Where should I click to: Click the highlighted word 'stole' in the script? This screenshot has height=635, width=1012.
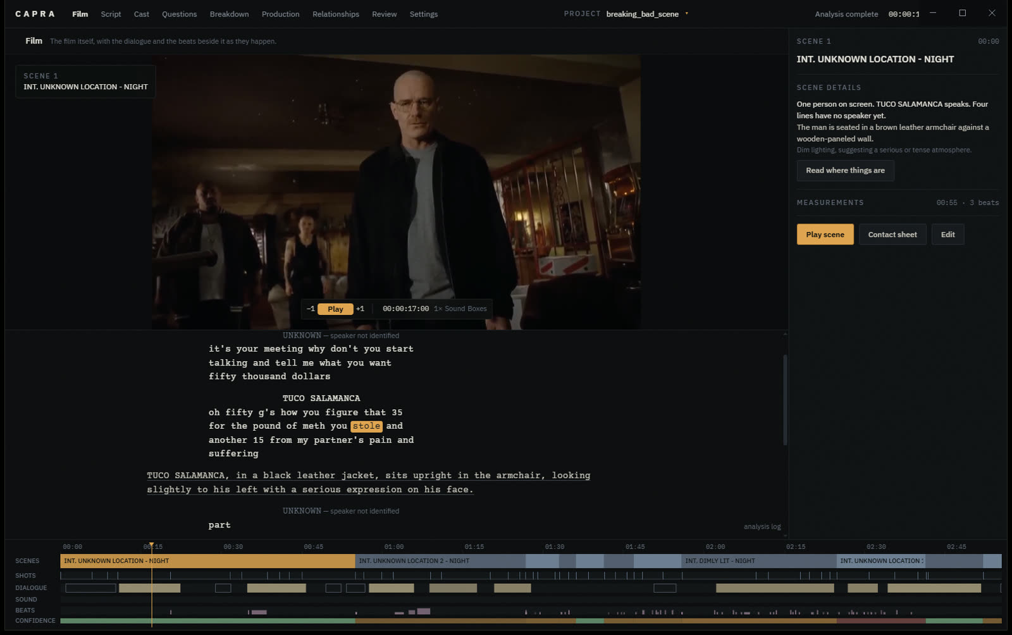366,426
